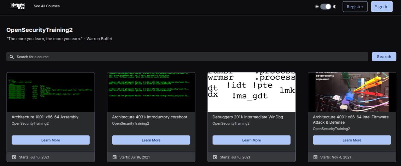Click the Sign in button
The height and width of the screenshot is (166, 401).
(382, 7)
